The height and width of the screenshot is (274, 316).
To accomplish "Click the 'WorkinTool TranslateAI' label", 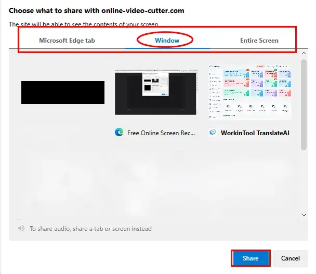I will (x=255, y=133).
